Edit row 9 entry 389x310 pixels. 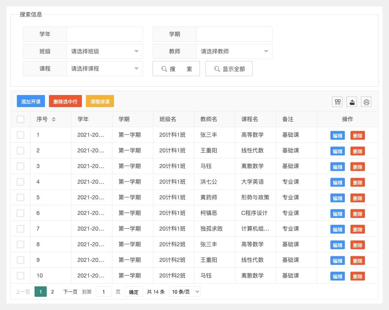tap(337, 261)
